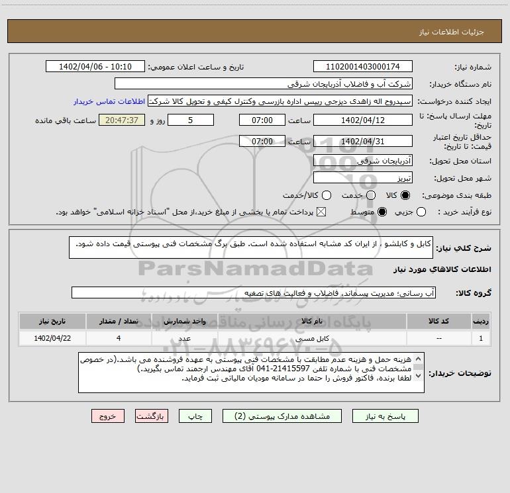This screenshot has width=510, height=493.
Task: Open مشاهده مدارک پیوستی (2) button
Action: pyautogui.click(x=282, y=416)
